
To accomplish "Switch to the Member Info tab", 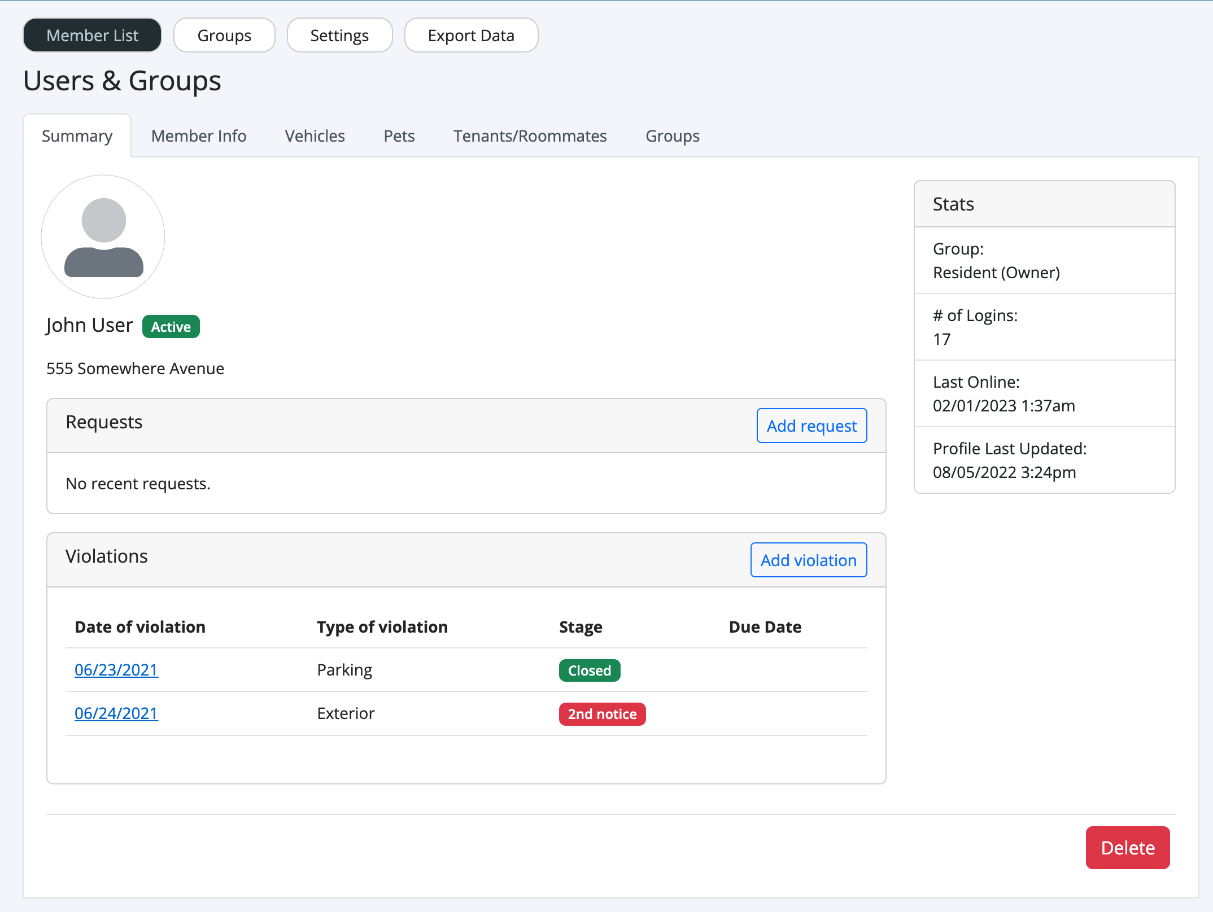I will click(199, 136).
